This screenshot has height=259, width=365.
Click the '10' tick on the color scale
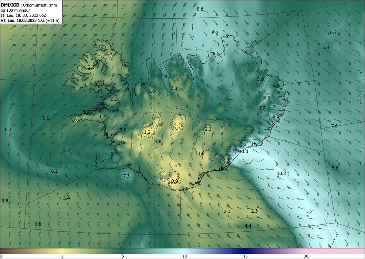(185, 256)
